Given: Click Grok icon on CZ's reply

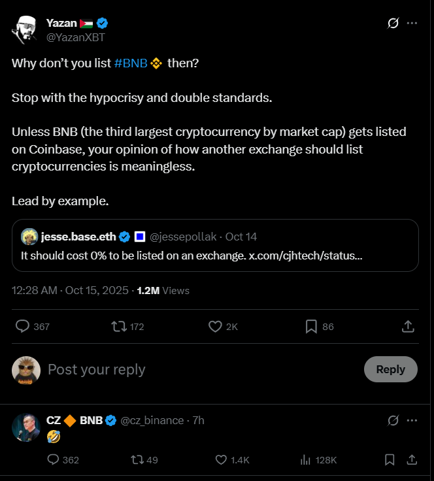Looking at the screenshot, I should tap(393, 420).
